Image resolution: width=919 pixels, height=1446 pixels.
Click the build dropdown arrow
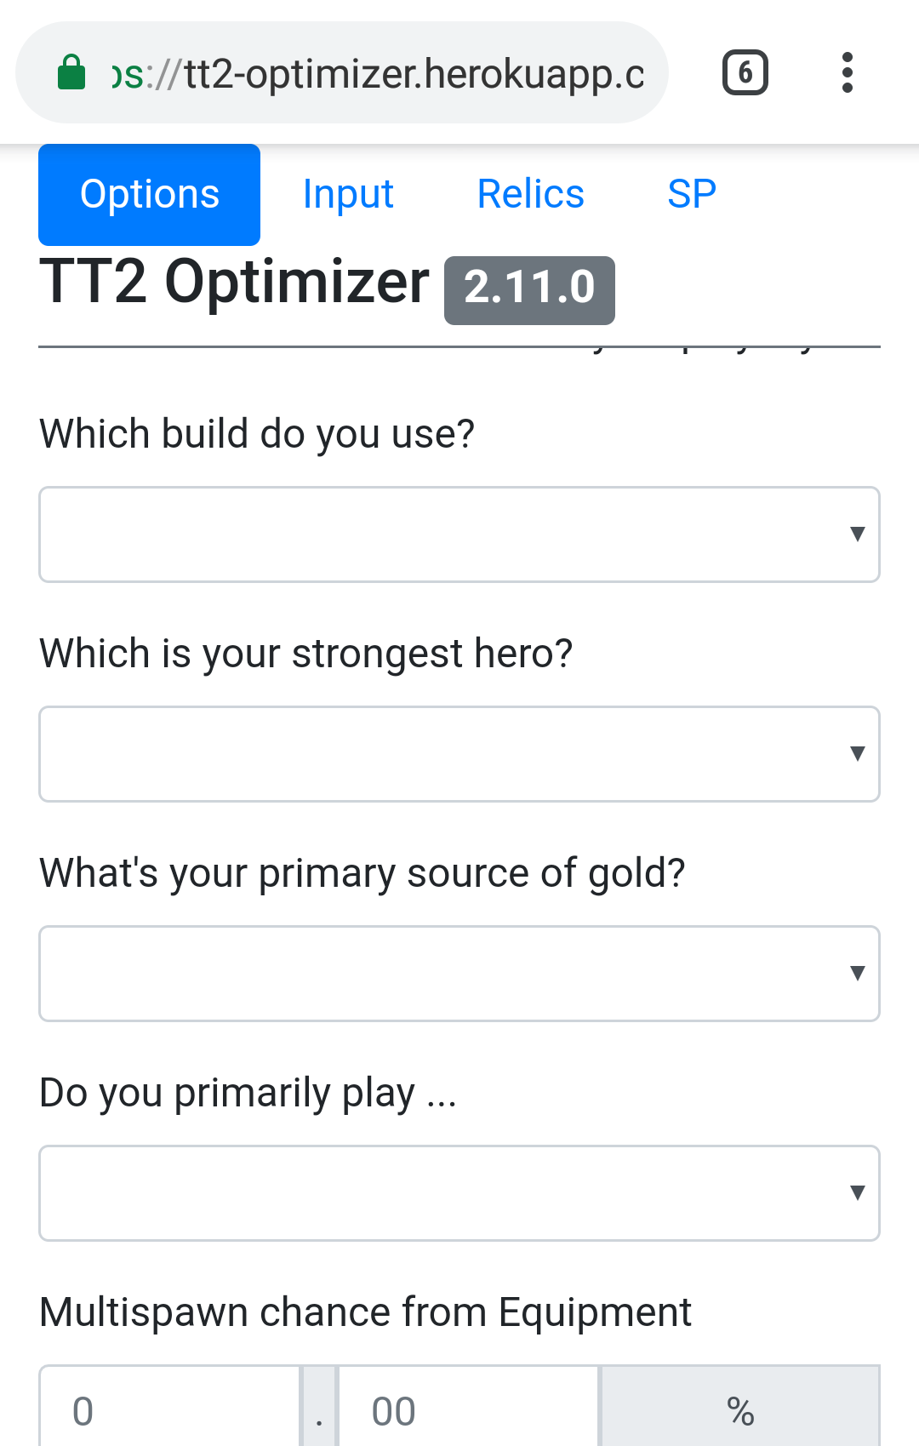pos(858,534)
